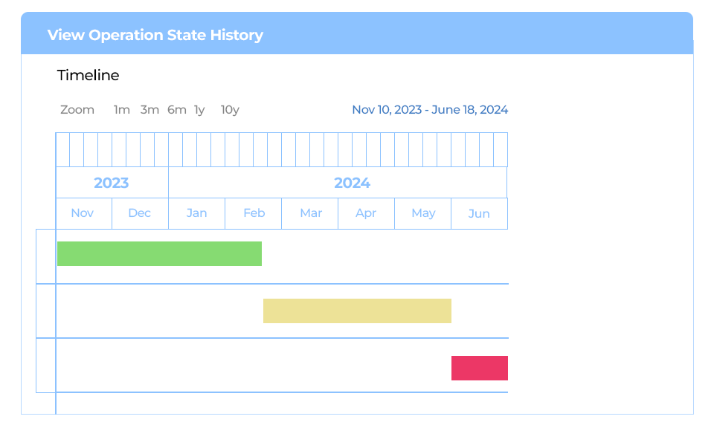Click the Mar month header
This screenshot has height=422, width=714.
point(311,213)
